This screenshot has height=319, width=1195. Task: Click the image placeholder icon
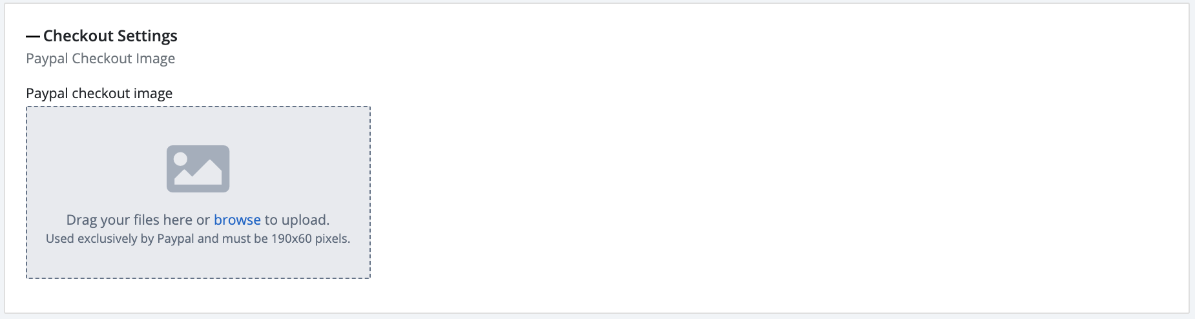pos(198,169)
